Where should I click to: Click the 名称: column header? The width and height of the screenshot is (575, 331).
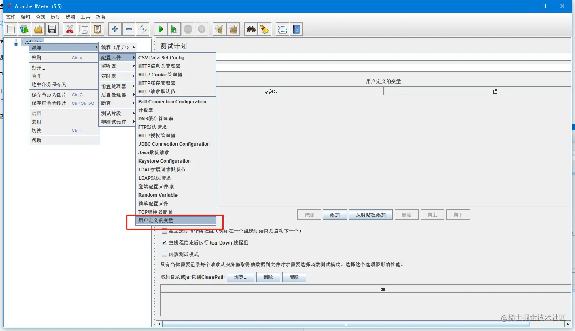271,91
